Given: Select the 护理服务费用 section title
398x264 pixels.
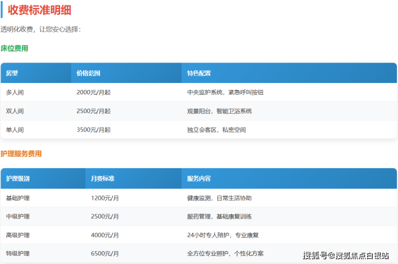Looking at the screenshot, I should tap(22, 154).
